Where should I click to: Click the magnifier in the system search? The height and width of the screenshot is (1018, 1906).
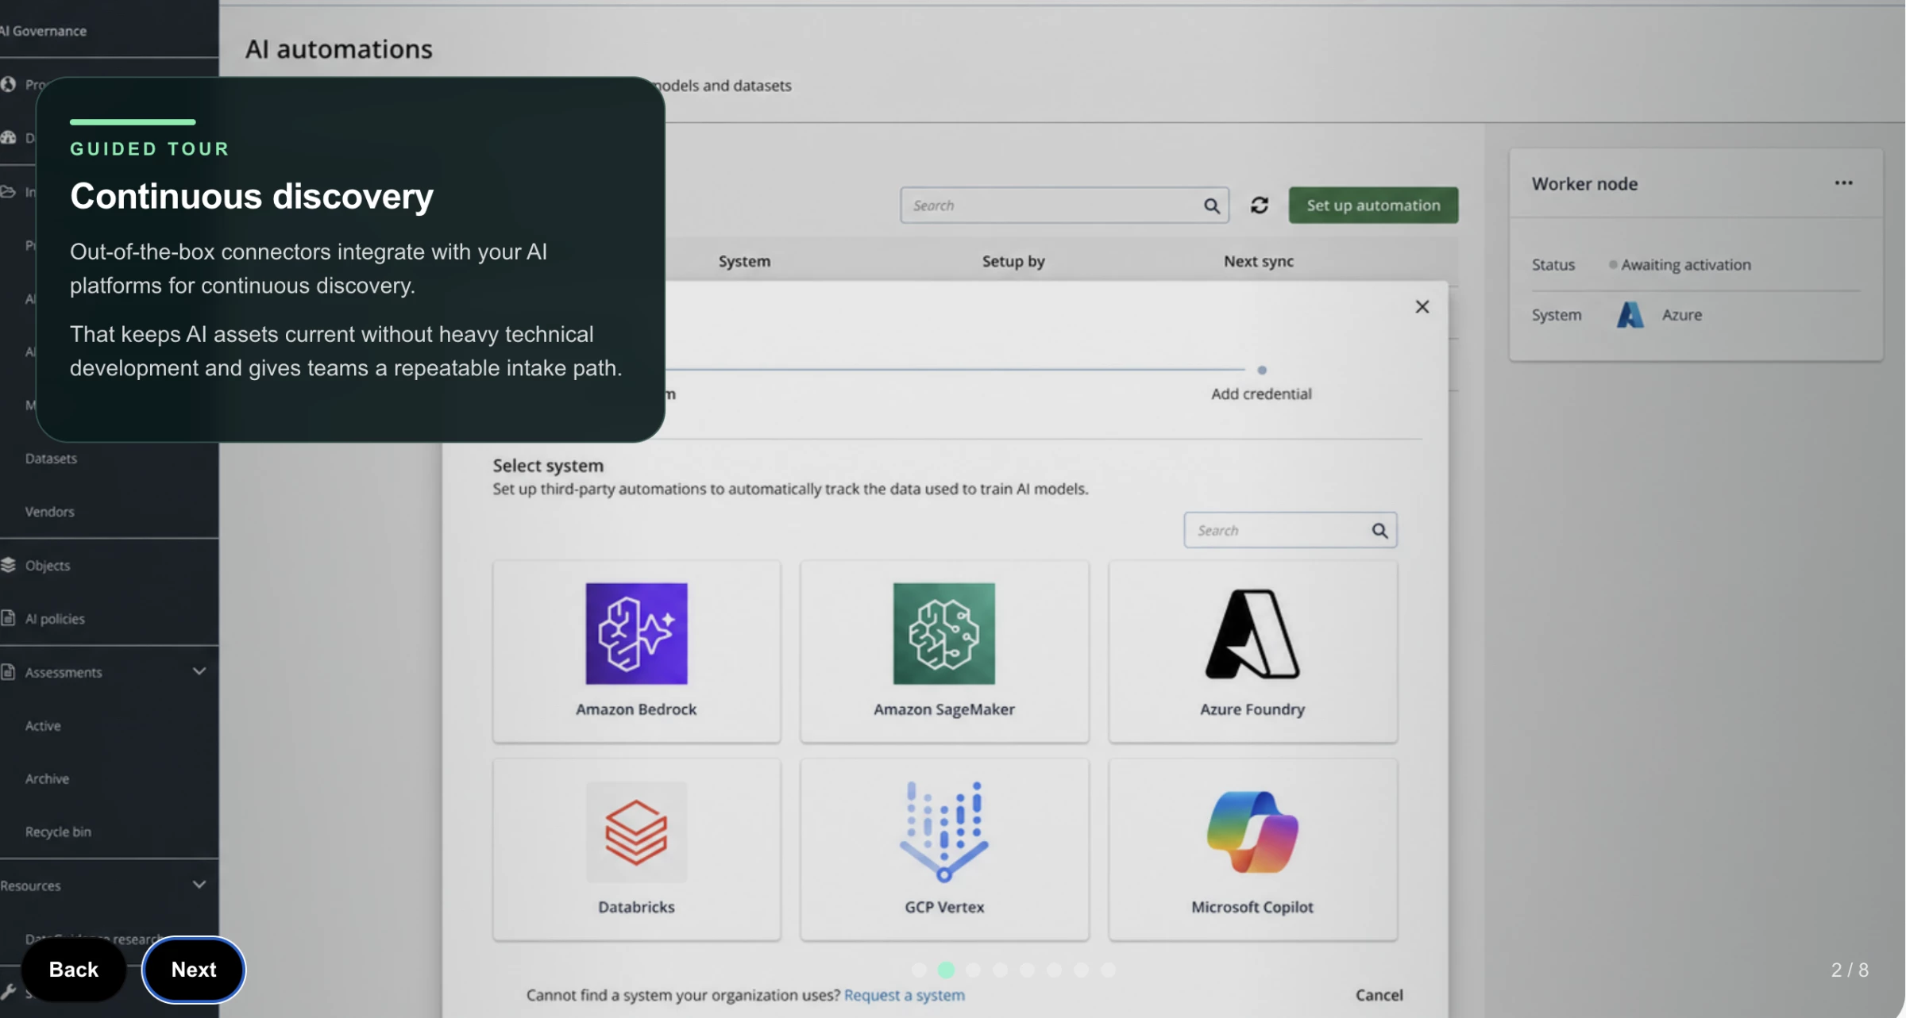1379,531
